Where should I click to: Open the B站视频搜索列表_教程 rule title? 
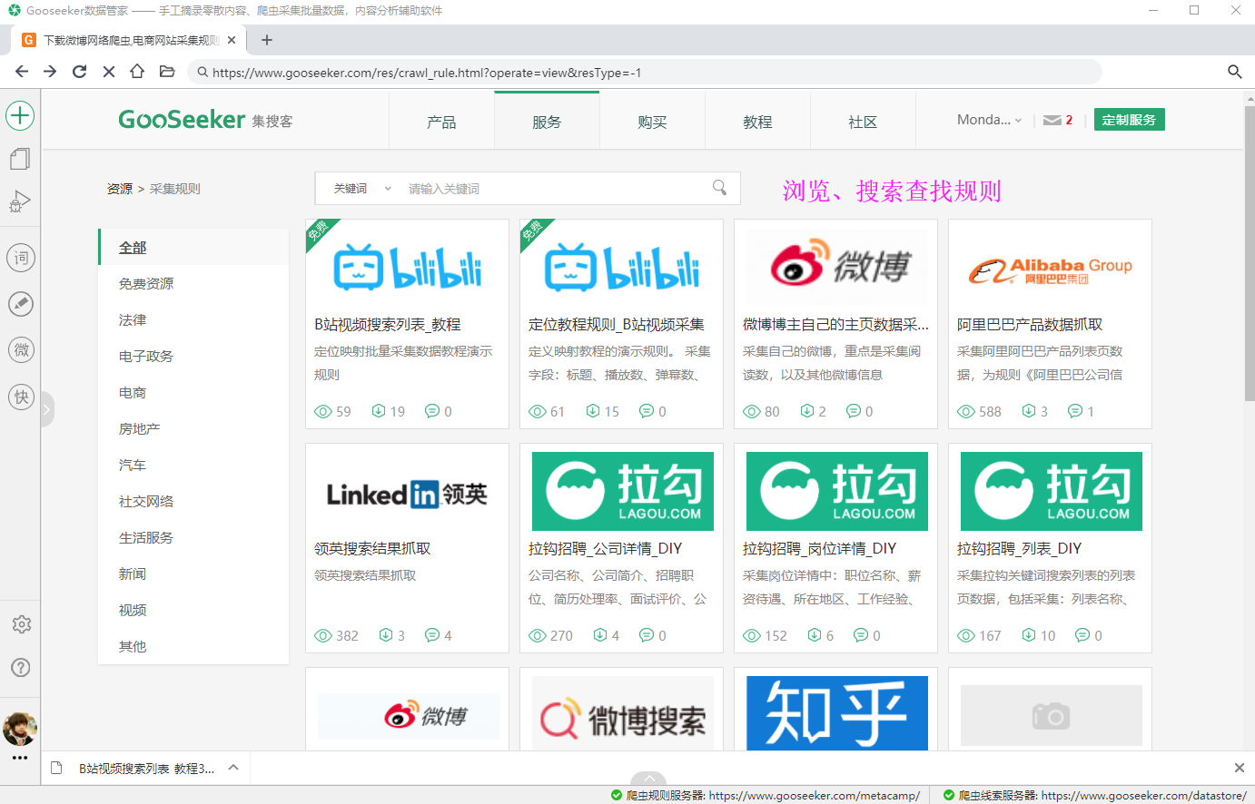(388, 324)
